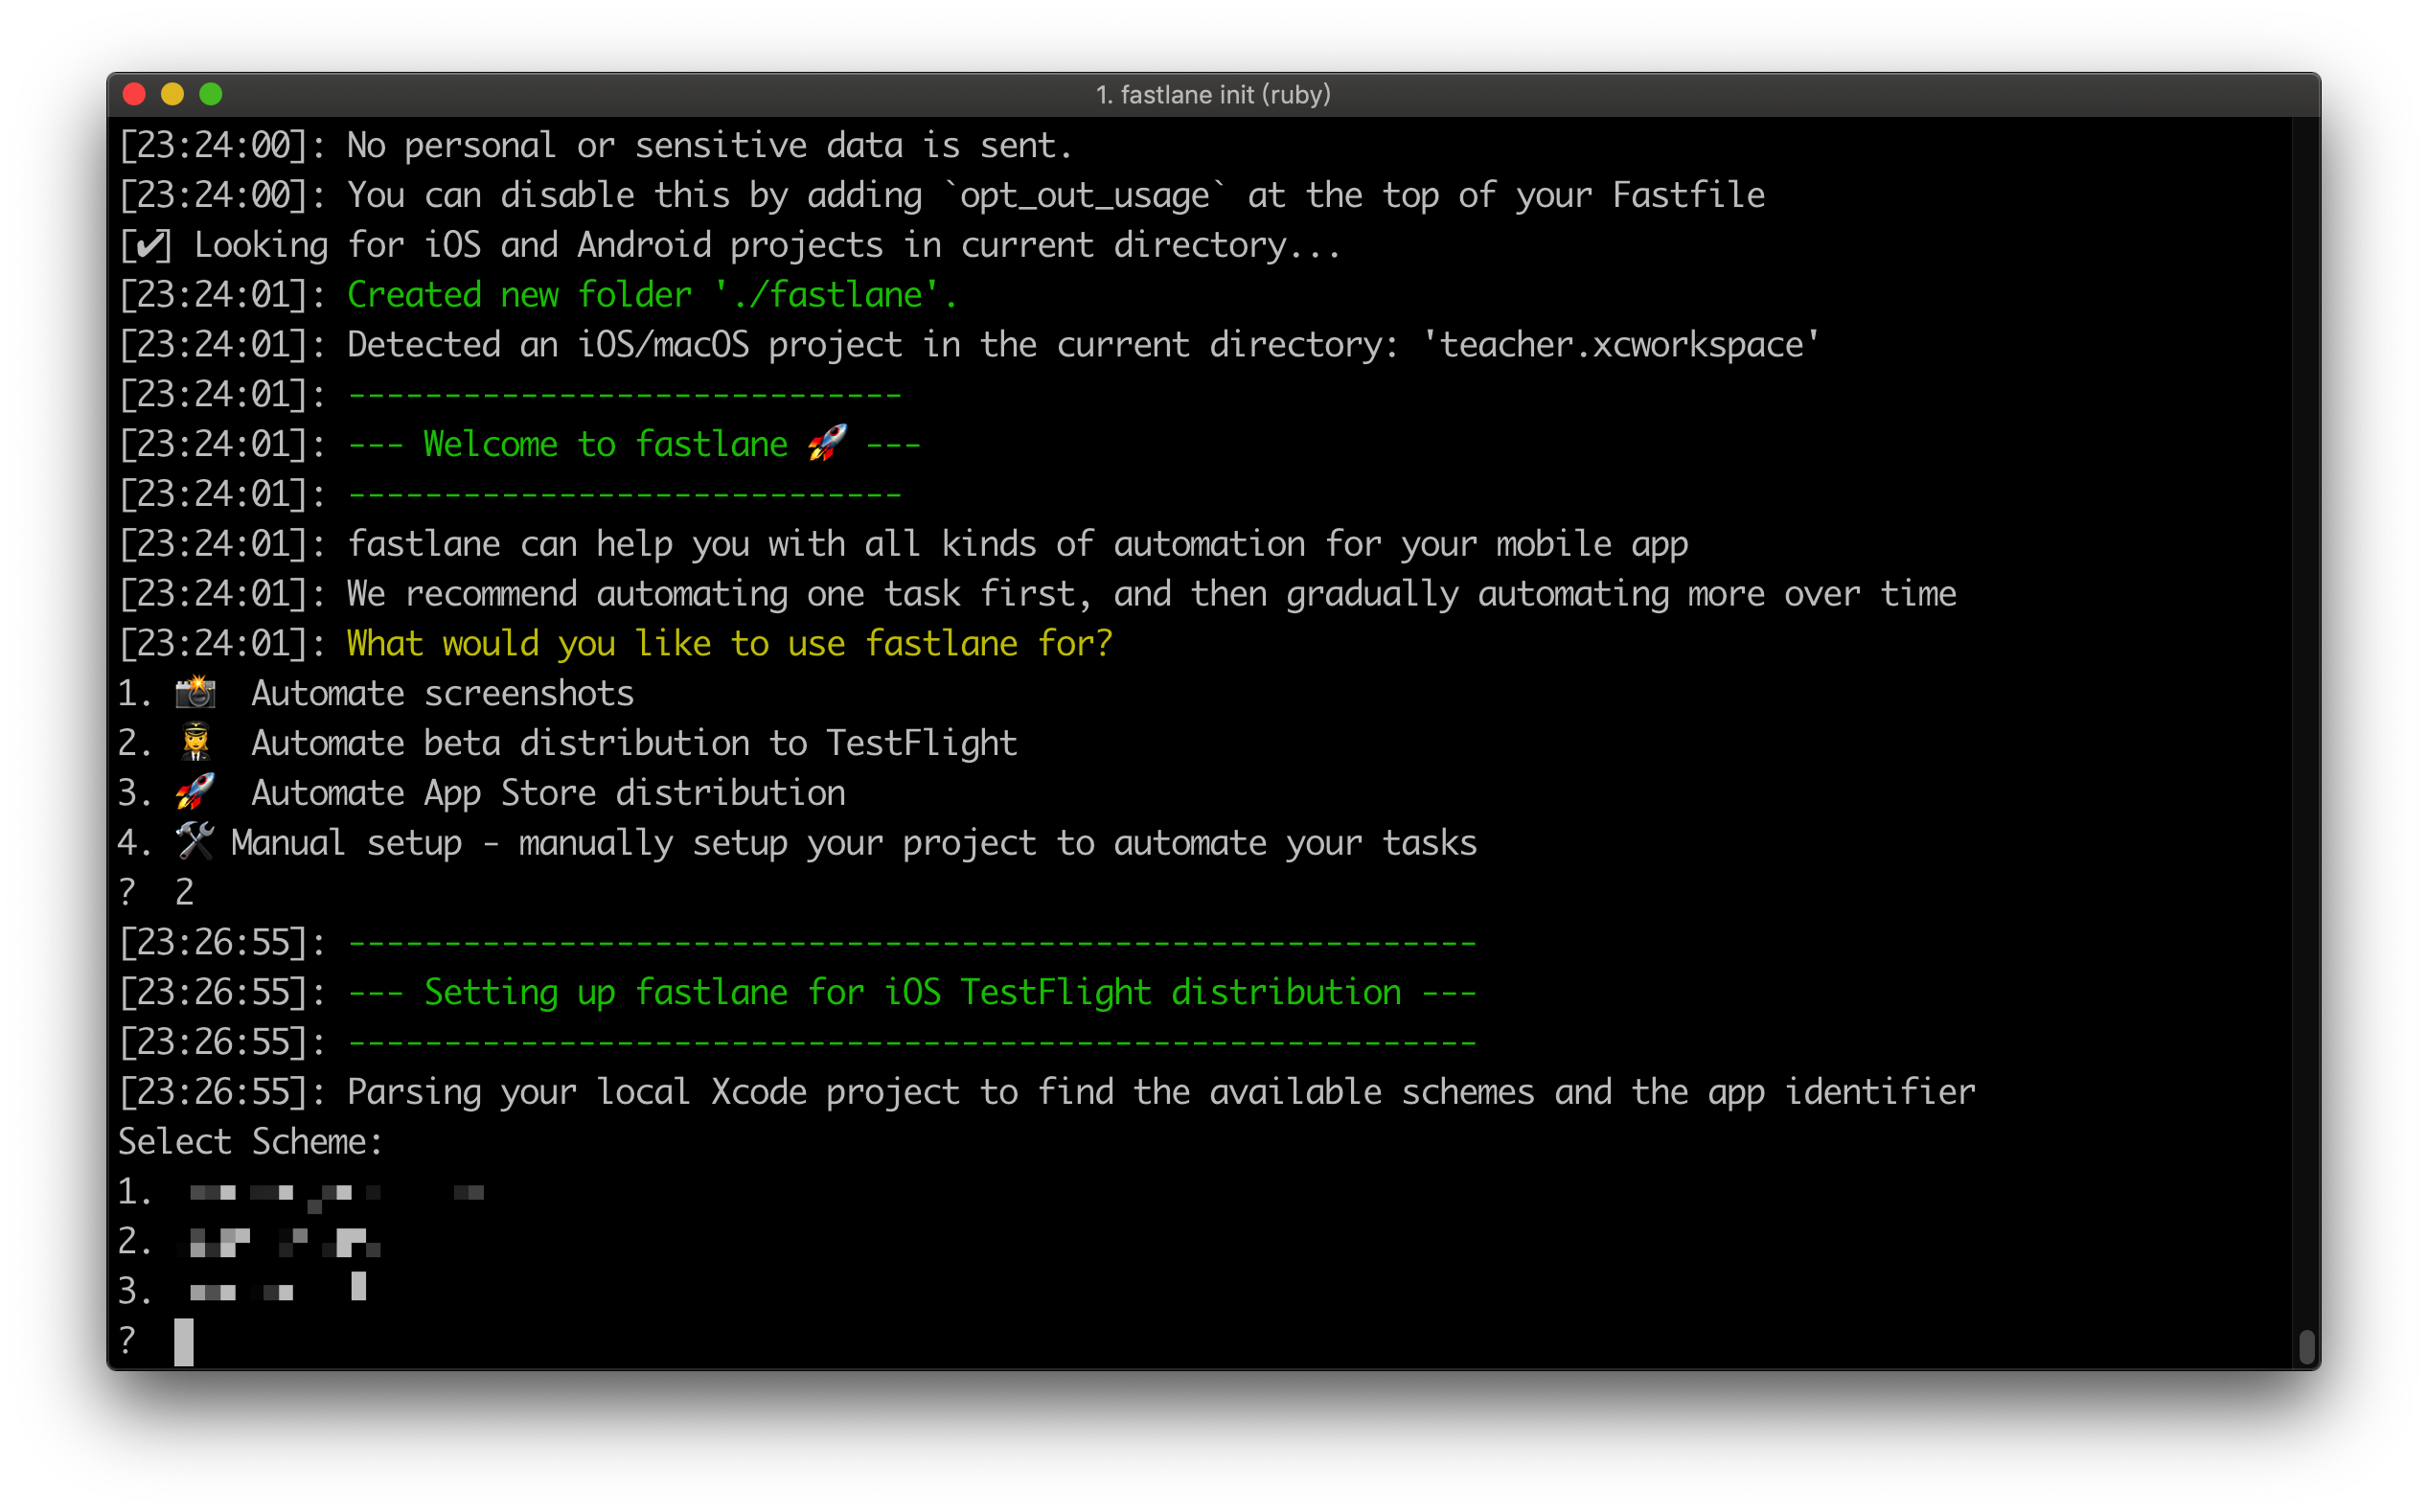The height and width of the screenshot is (1512, 2428).
Task: Click the camera emoji for screenshots option
Action: 195,692
